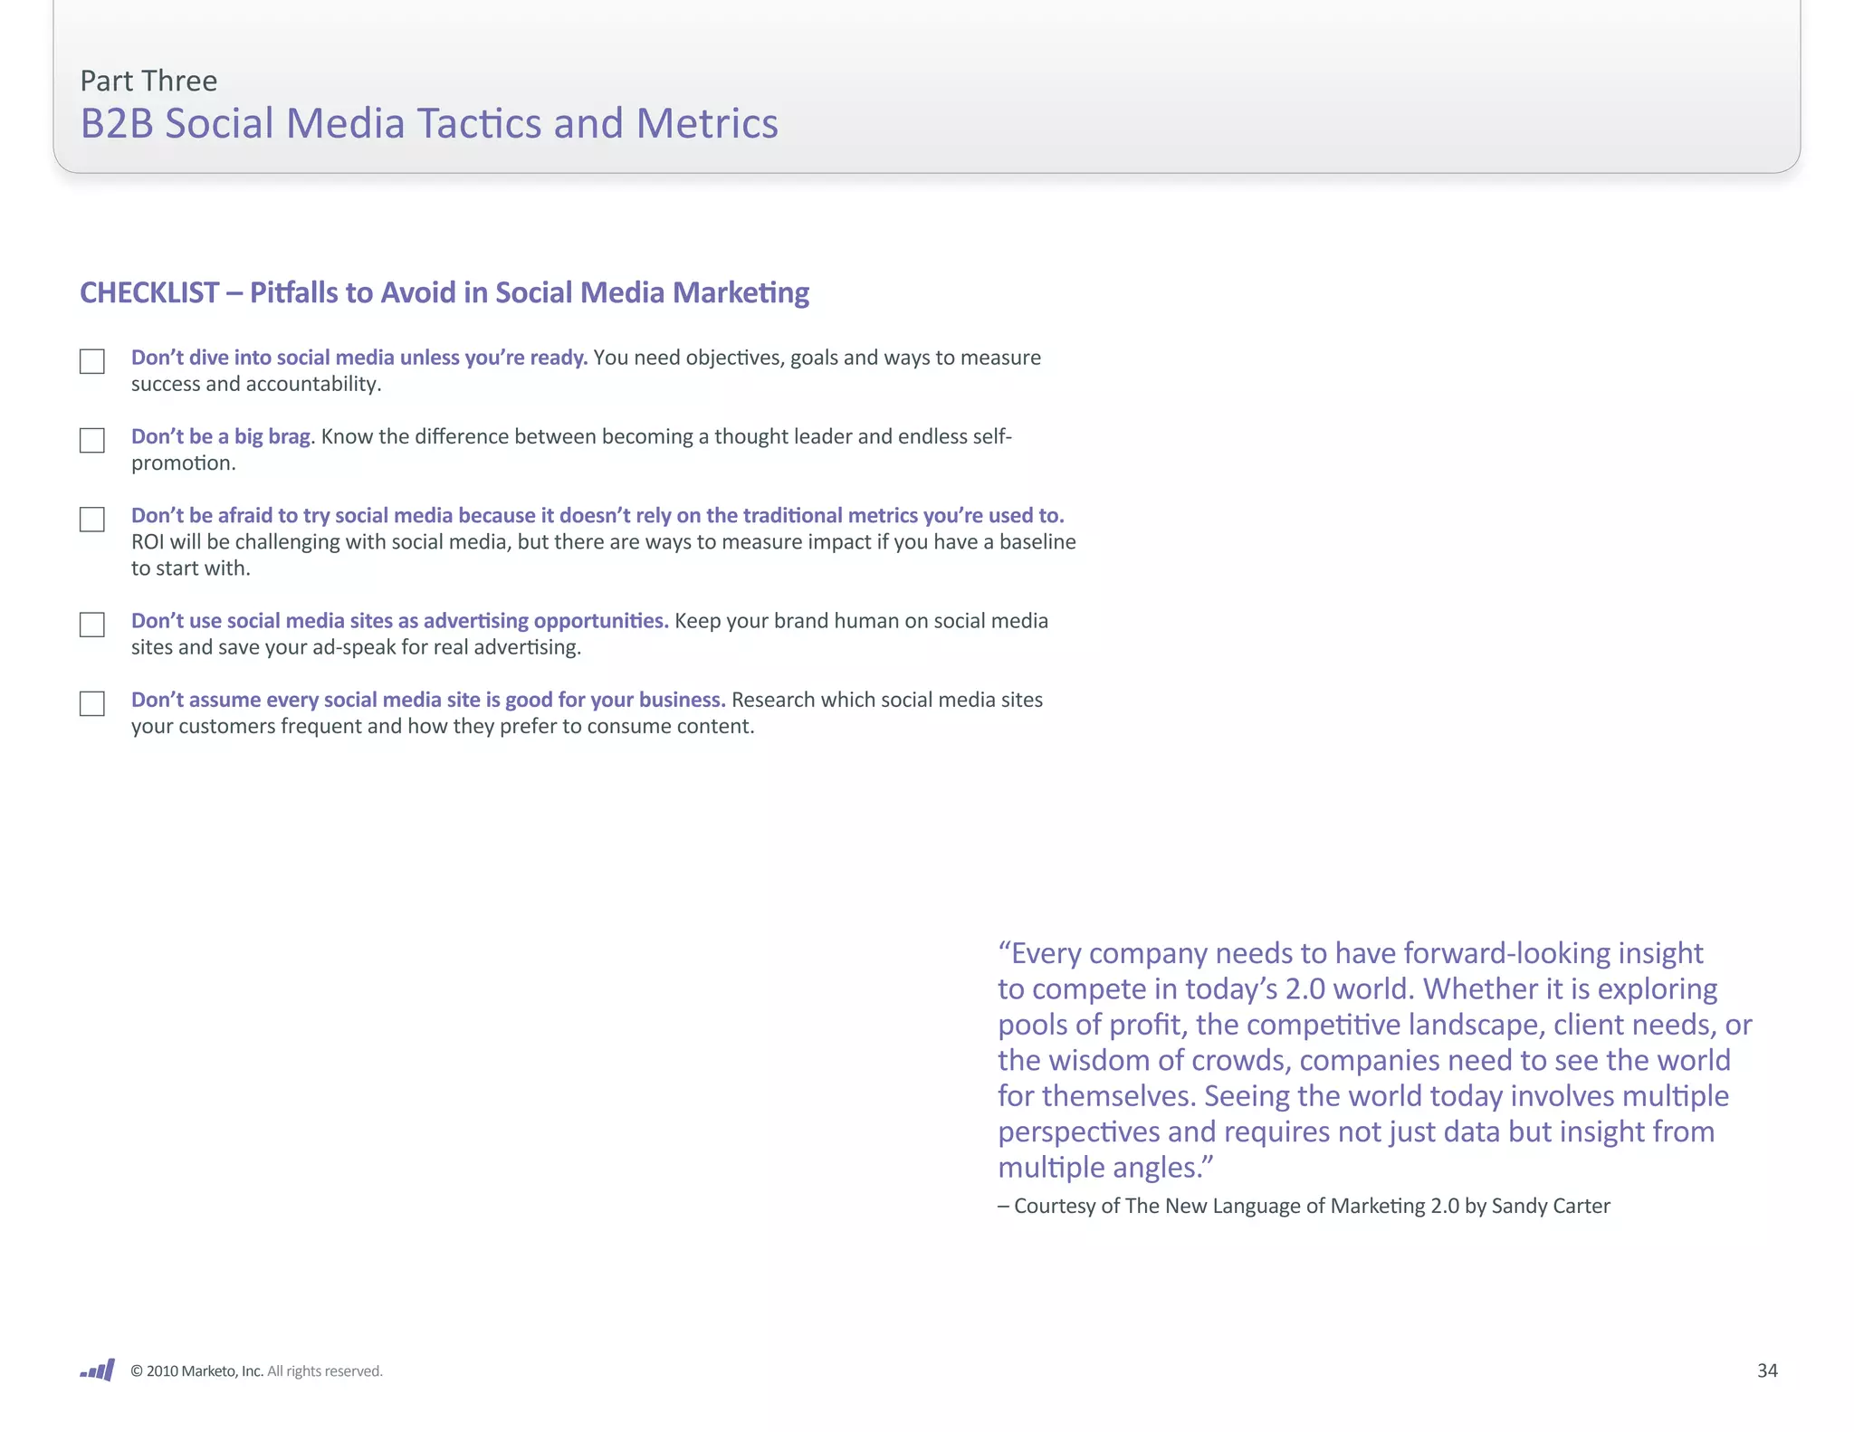The height and width of the screenshot is (1432, 1854).
Task: Select 'B2B Social Media Tactics and Metrics' title
Action: 429,124
